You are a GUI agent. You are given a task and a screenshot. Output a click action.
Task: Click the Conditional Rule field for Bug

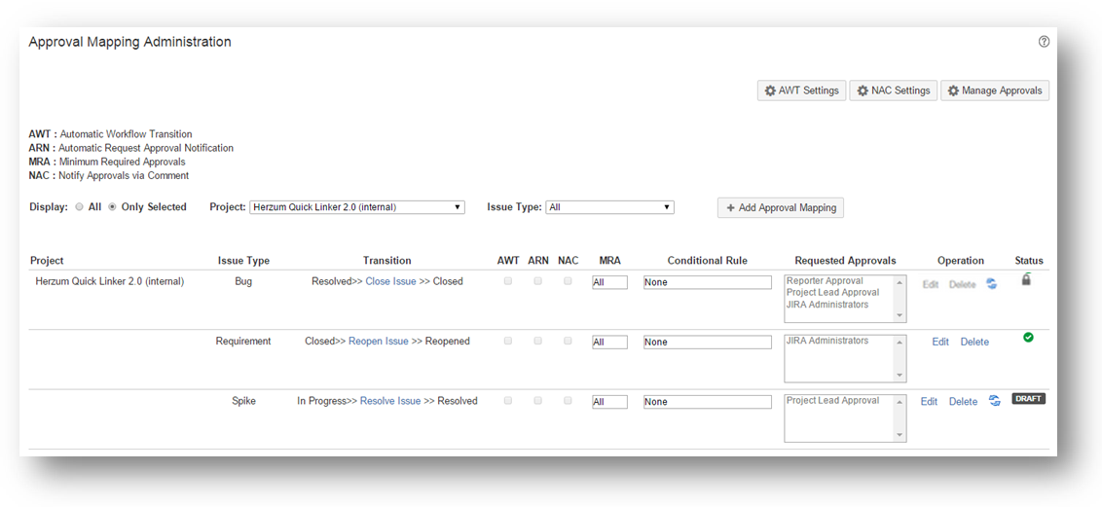(707, 283)
